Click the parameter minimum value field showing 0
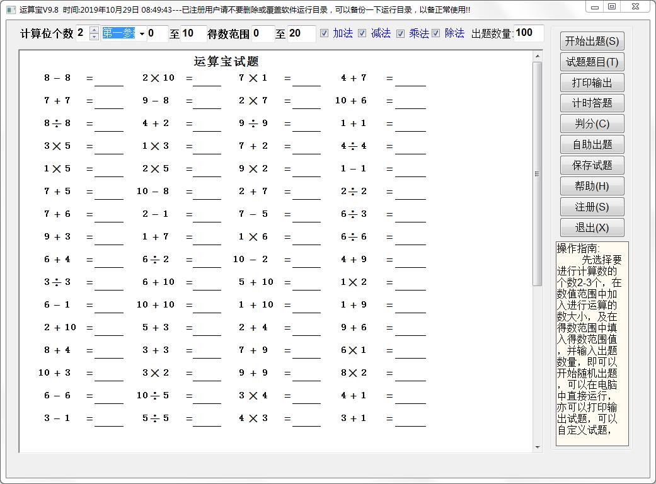656x484 pixels. point(157,33)
